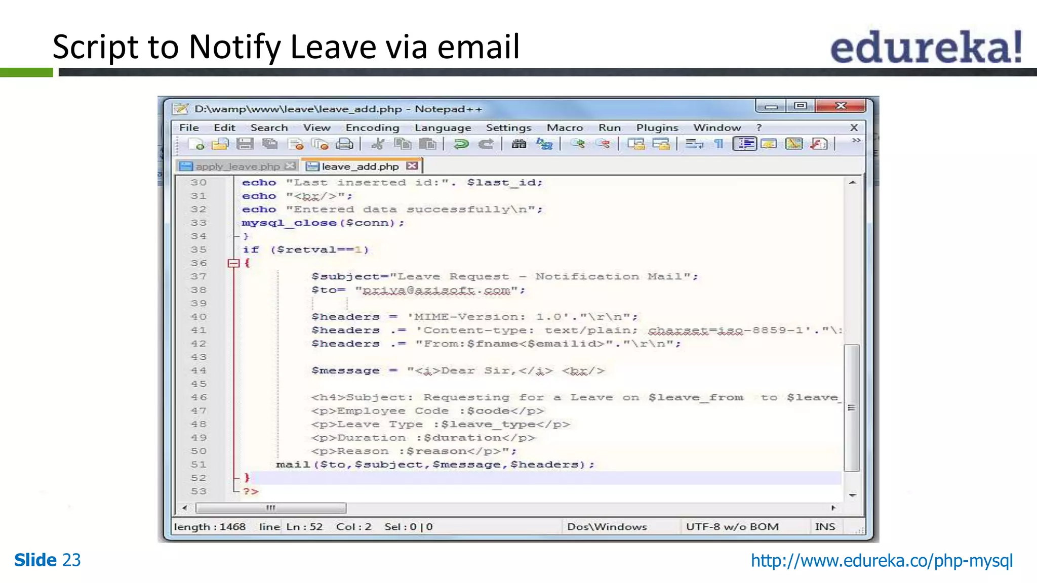Image resolution: width=1037 pixels, height=583 pixels.
Task: Collapse the code fold on line 36
Action: (x=233, y=263)
